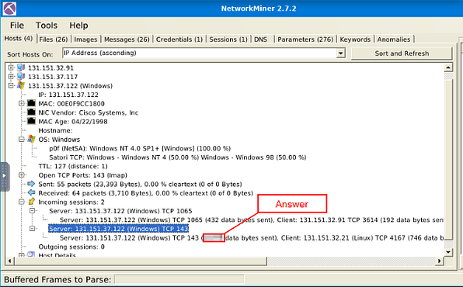Click the vertical scrollbar up arrow
Screen dimensions: 463x287
(x=448, y=67)
